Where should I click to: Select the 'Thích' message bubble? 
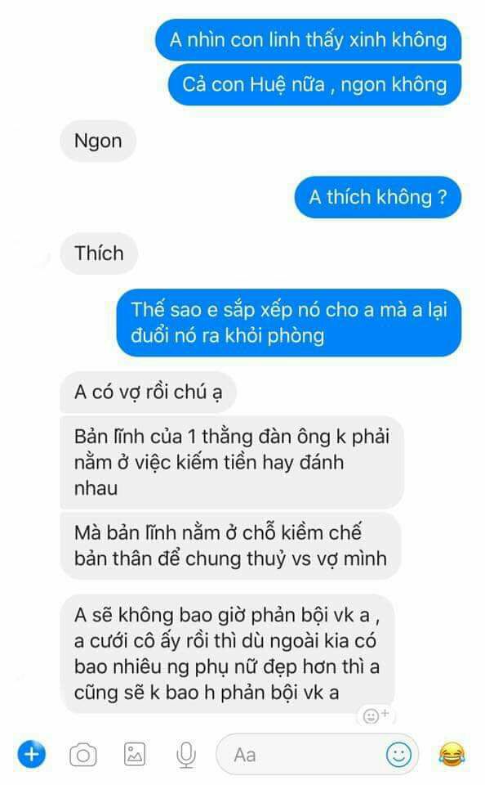[x=99, y=253]
